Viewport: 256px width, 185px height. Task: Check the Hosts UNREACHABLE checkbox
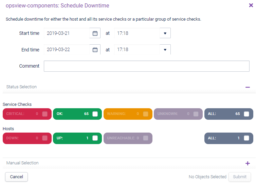[x=146, y=138]
